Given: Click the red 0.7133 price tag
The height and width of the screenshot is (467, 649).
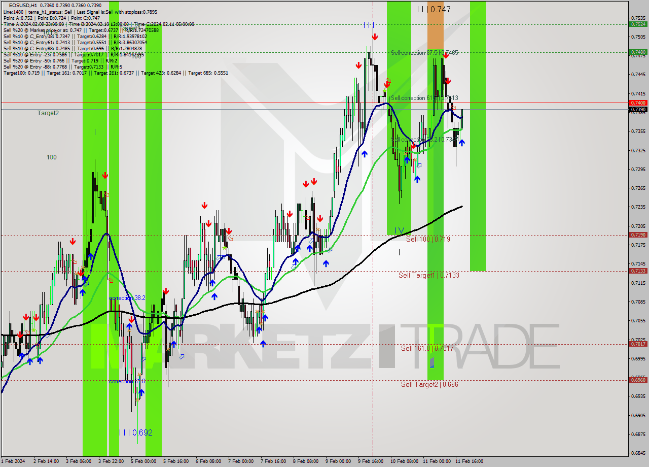Looking at the screenshot, I should 638,271.
